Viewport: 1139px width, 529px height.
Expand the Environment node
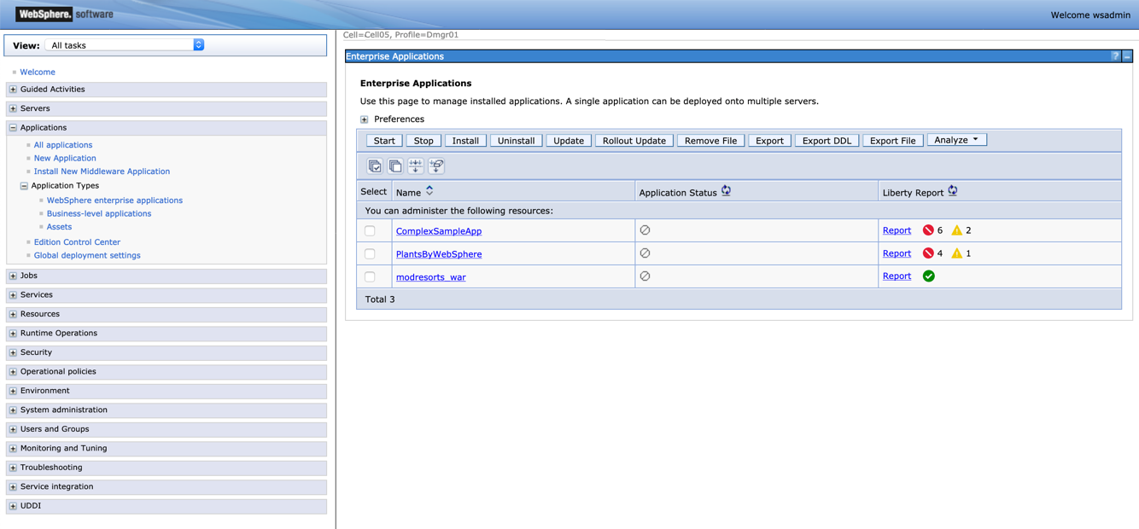(13, 392)
